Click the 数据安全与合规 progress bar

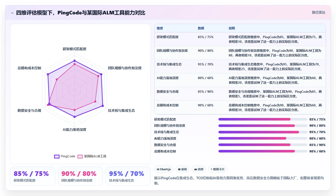(263, 145)
